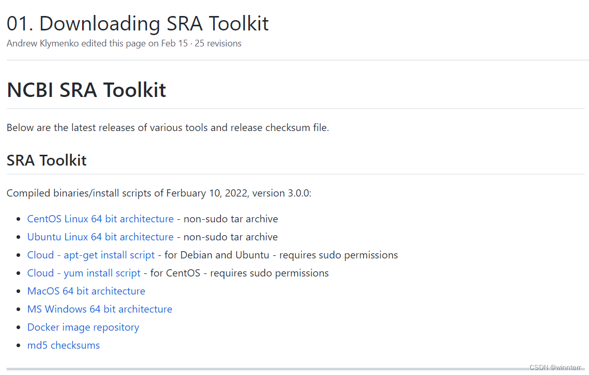Click 'non-sudo tar archive' text beside CentOS link
The width and height of the screenshot is (589, 375).
(x=231, y=219)
